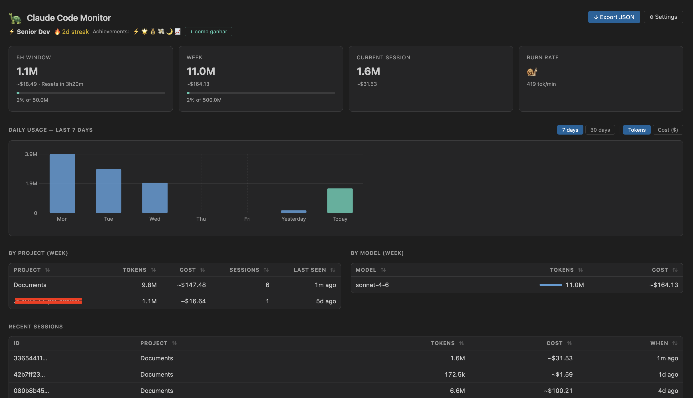Viewport: 693px width, 398px height.
Task: Click the glowing star achievement badge
Action: (x=144, y=32)
